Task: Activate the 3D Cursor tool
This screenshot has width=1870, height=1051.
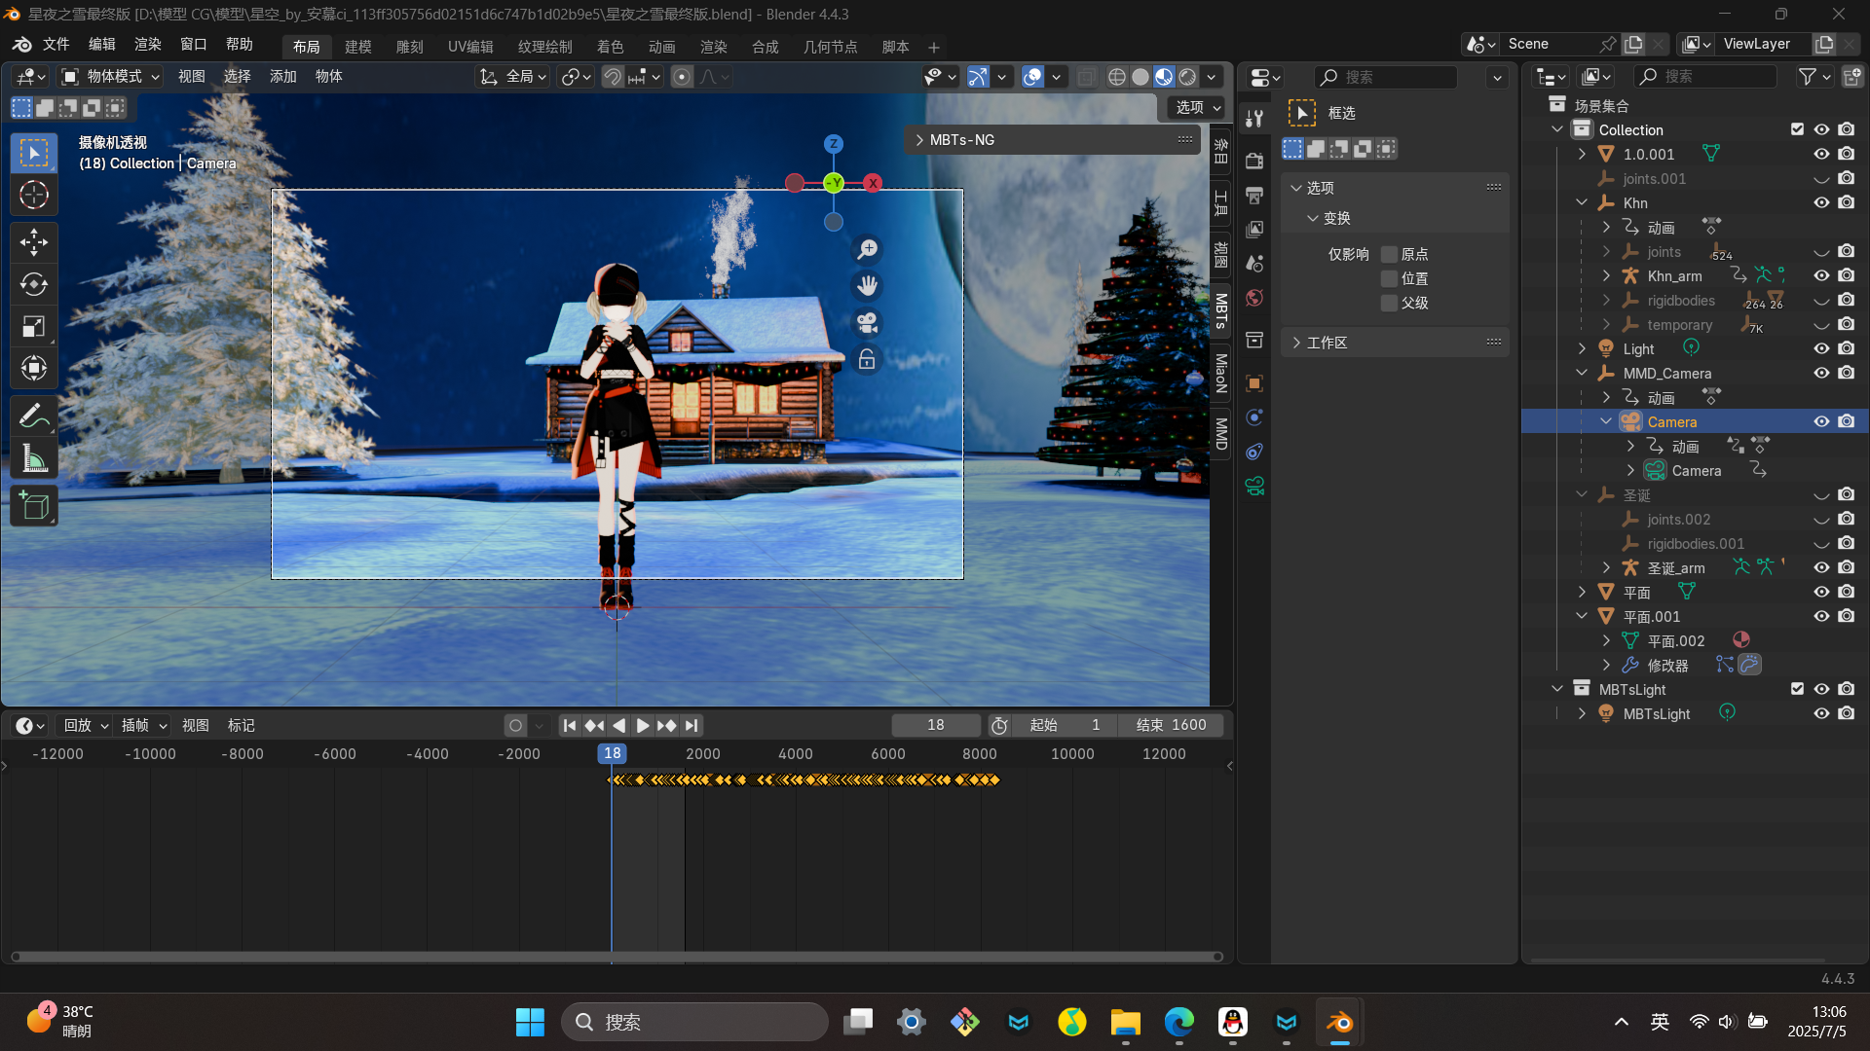Action: (34, 196)
